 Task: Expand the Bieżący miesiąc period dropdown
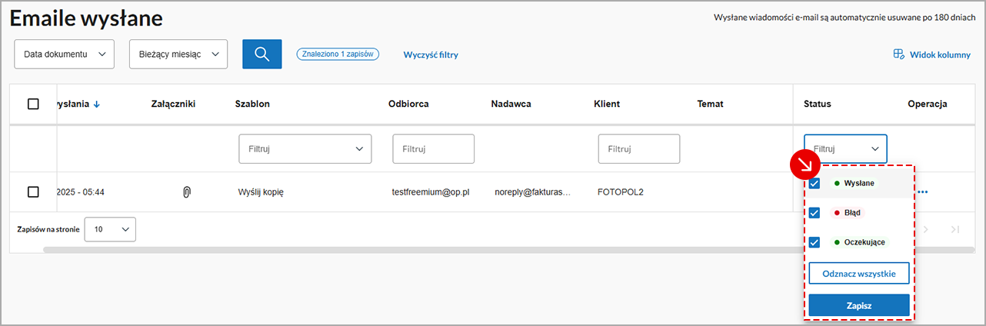coord(178,54)
